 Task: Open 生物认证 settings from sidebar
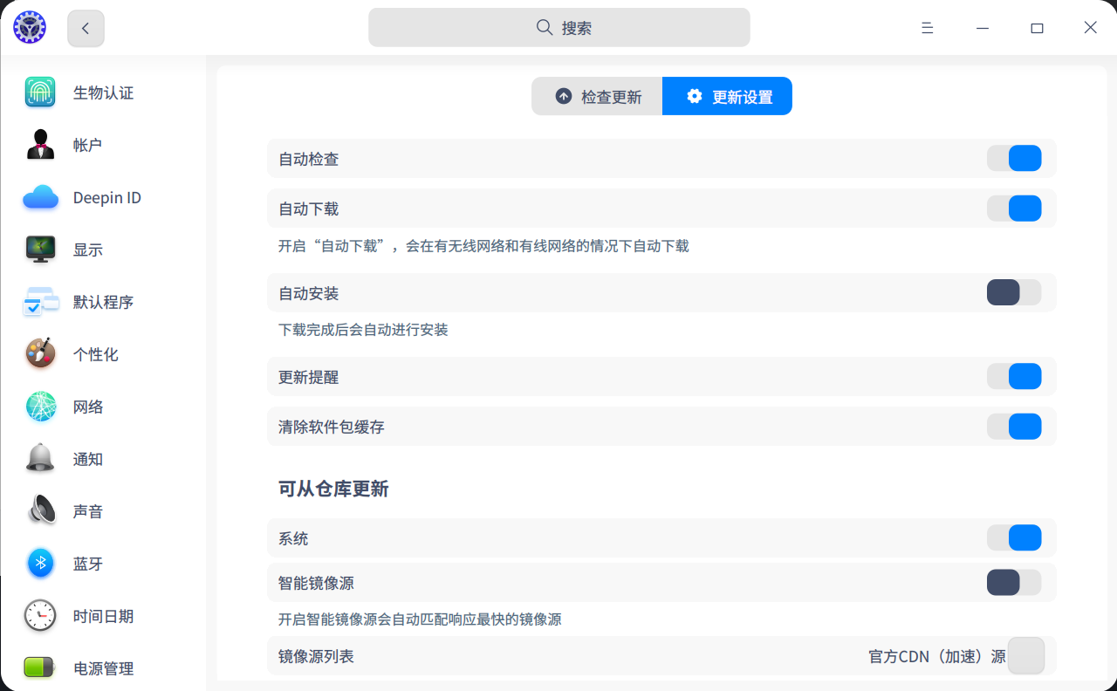tap(103, 92)
